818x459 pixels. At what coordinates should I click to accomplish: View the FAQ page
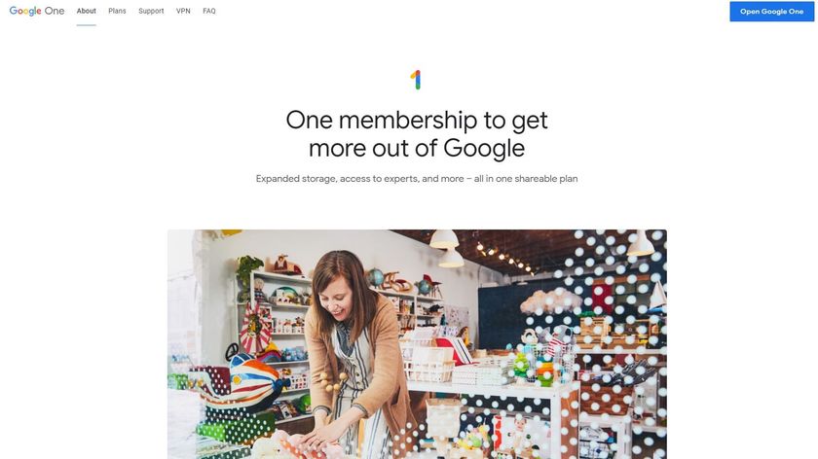[x=208, y=11]
